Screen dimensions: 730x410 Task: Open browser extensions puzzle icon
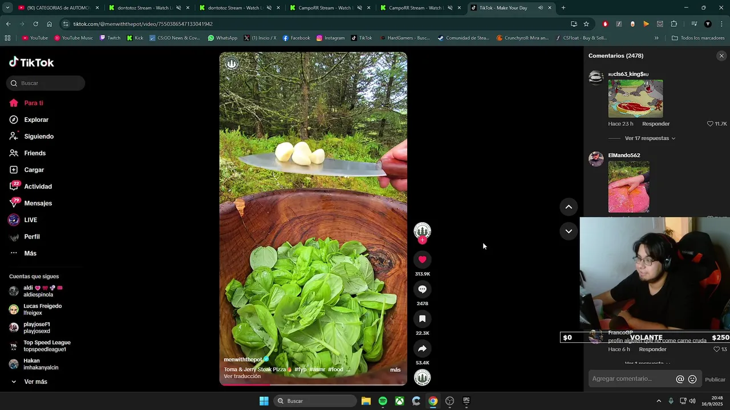674,24
